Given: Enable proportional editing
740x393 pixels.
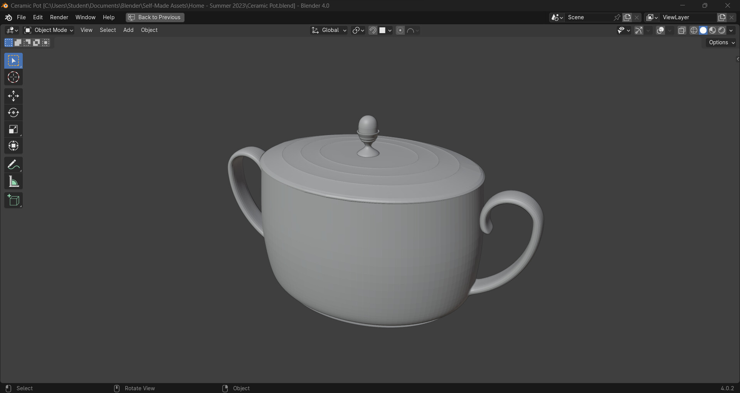Looking at the screenshot, I should click(x=400, y=30).
